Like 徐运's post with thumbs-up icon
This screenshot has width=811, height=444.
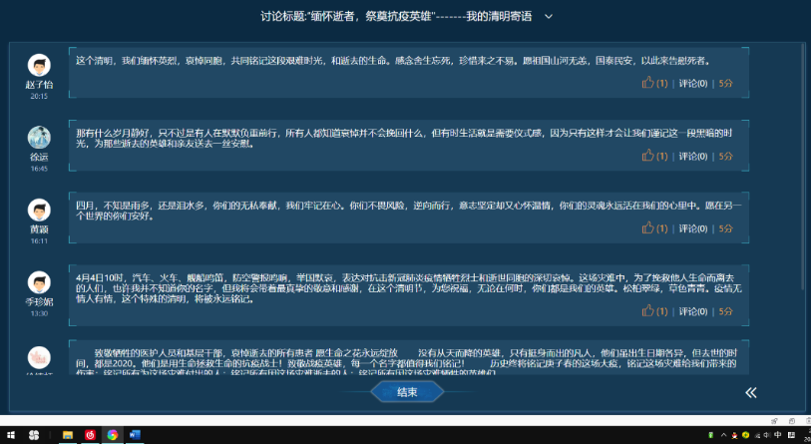pos(647,156)
